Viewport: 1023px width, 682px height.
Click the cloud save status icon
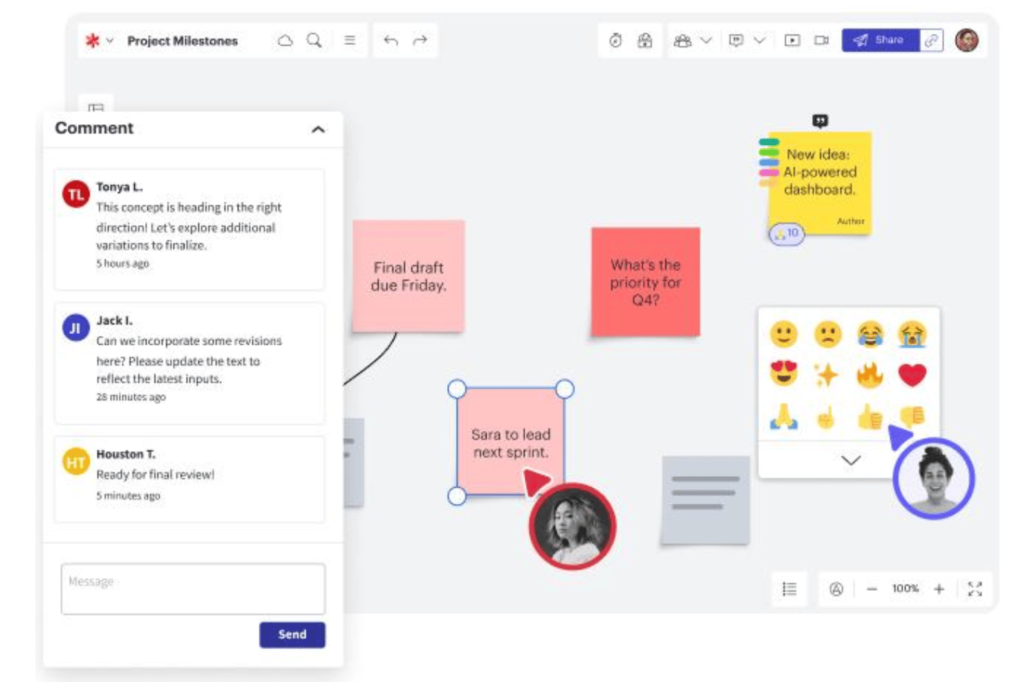click(285, 41)
